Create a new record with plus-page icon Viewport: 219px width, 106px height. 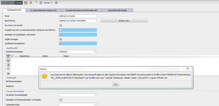[36, 3]
